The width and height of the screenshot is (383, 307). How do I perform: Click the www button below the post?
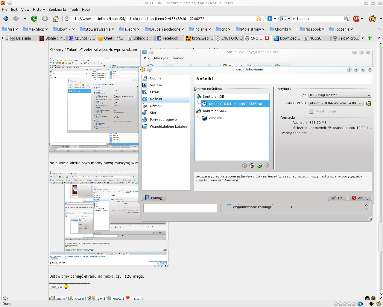[115, 299]
